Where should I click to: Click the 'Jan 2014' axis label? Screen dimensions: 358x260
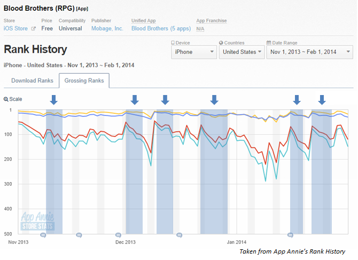click(x=237, y=242)
